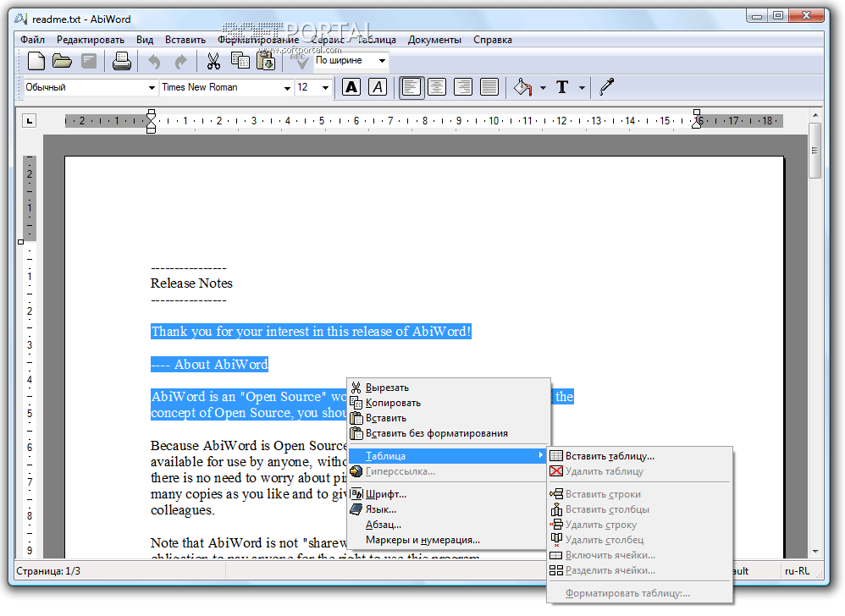
Task: Save the document with the floppy disk icon
Action: point(89,61)
